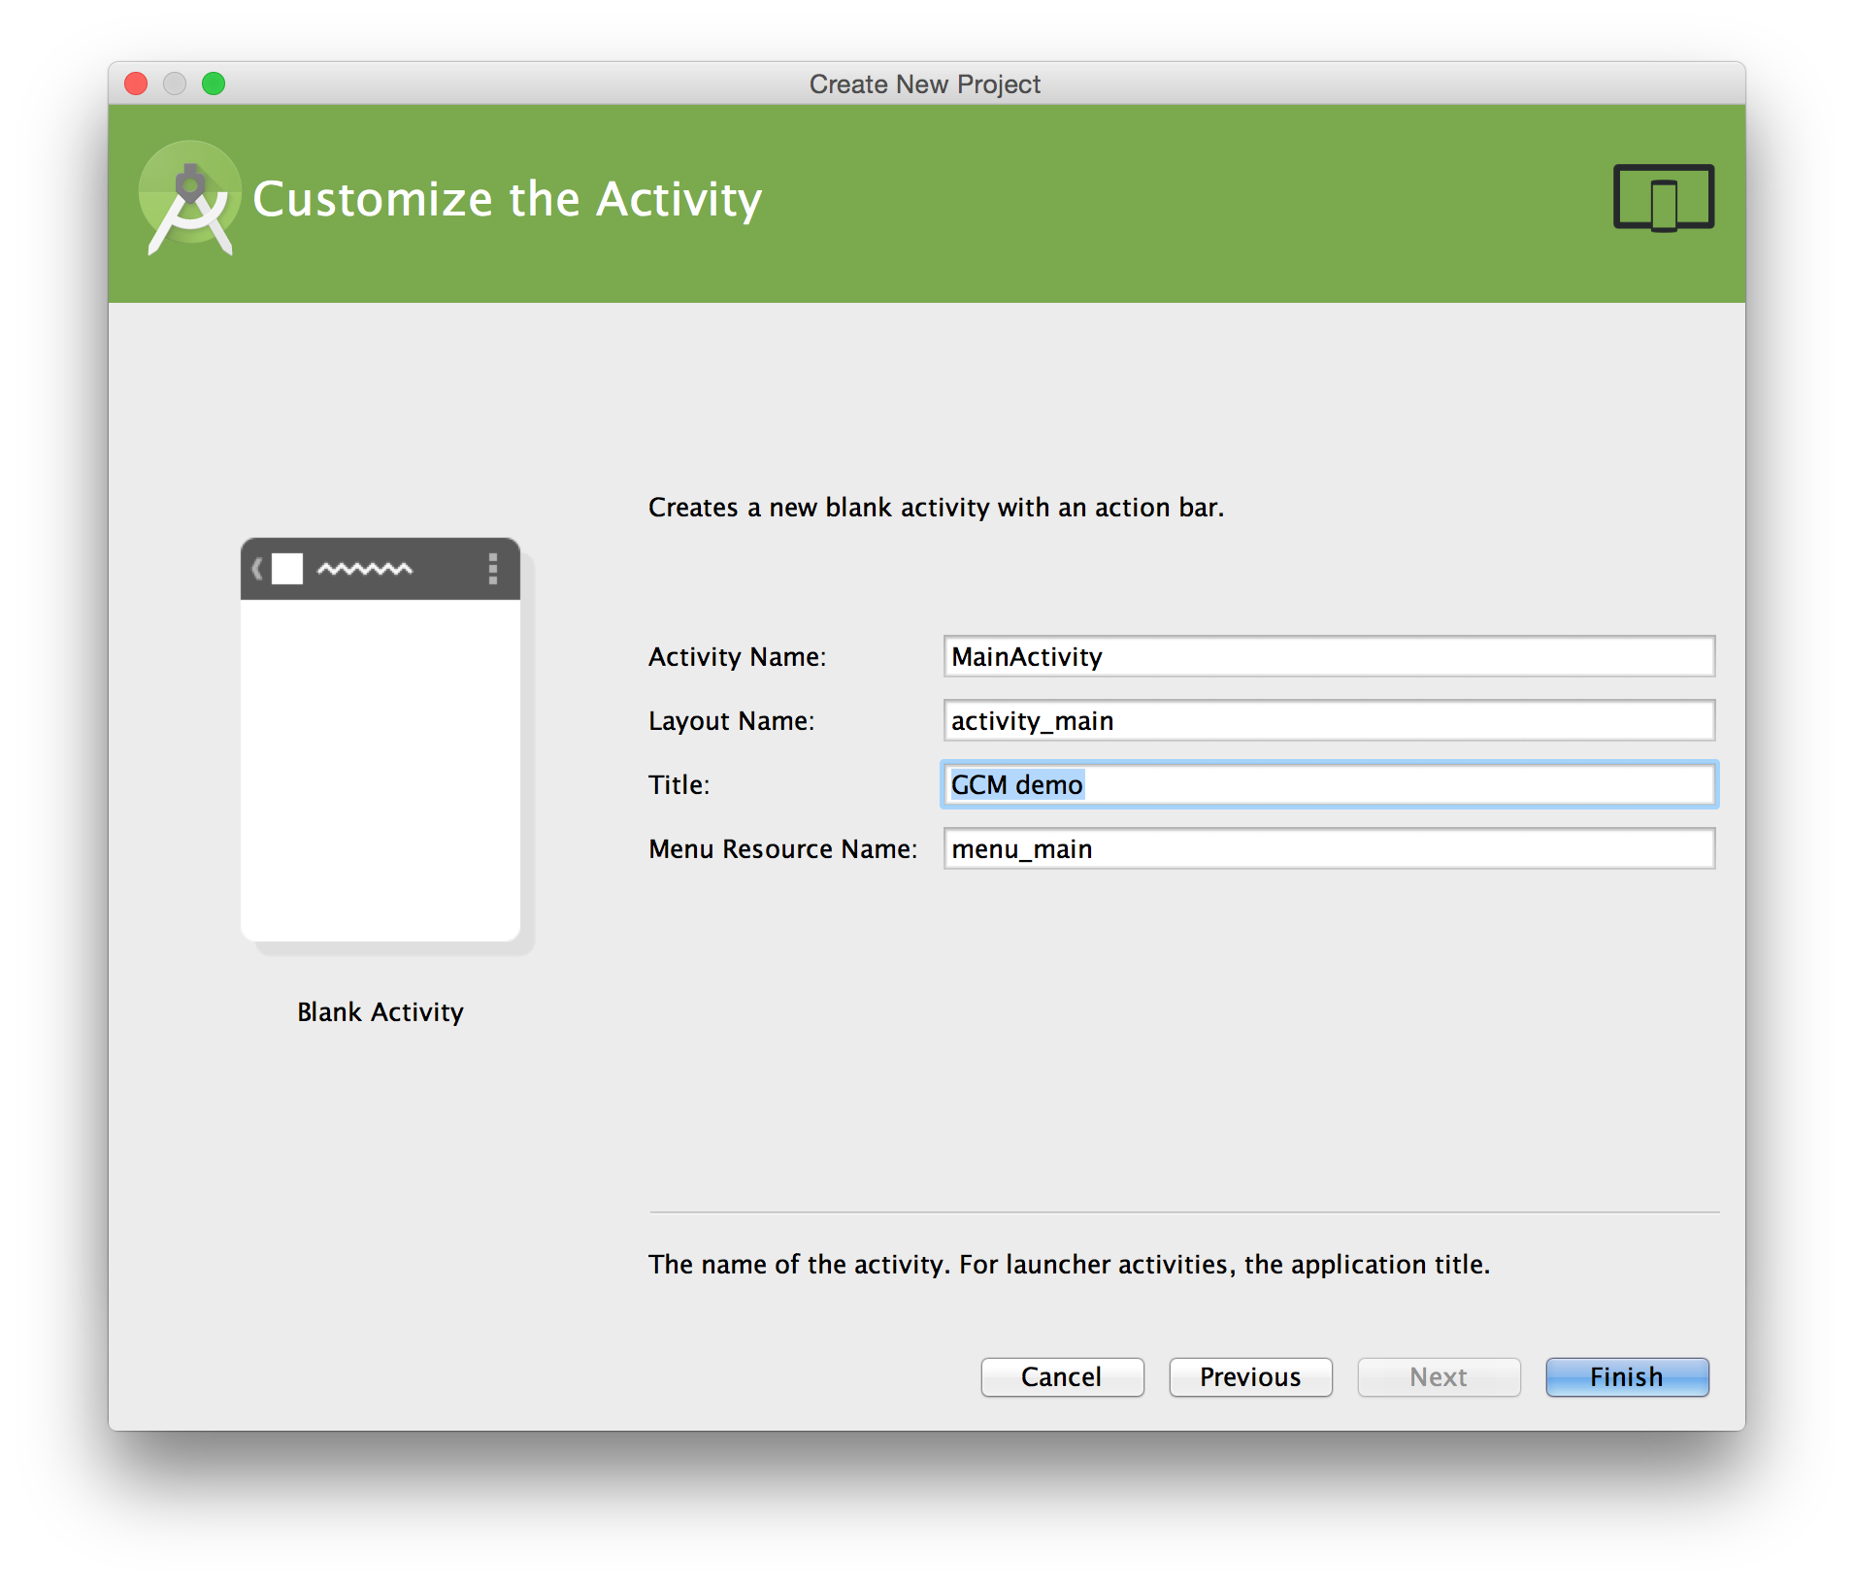Image resolution: width=1854 pixels, height=1586 pixels.
Task: Click the grey minimize window button
Action: [x=175, y=83]
